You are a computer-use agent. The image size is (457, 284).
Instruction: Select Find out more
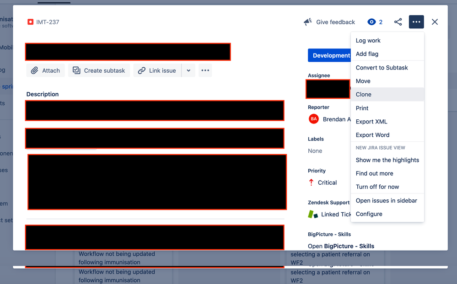coord(387,173)
